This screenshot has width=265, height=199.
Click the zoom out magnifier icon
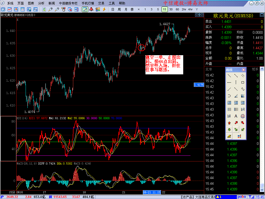(x=57, y=9)
